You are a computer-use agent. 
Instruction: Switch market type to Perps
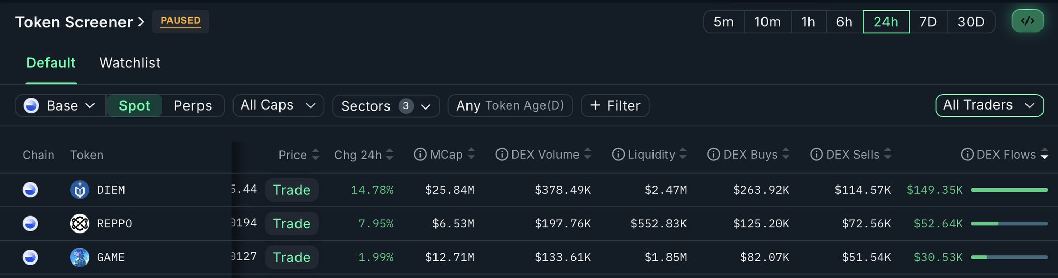coord(193,105)
